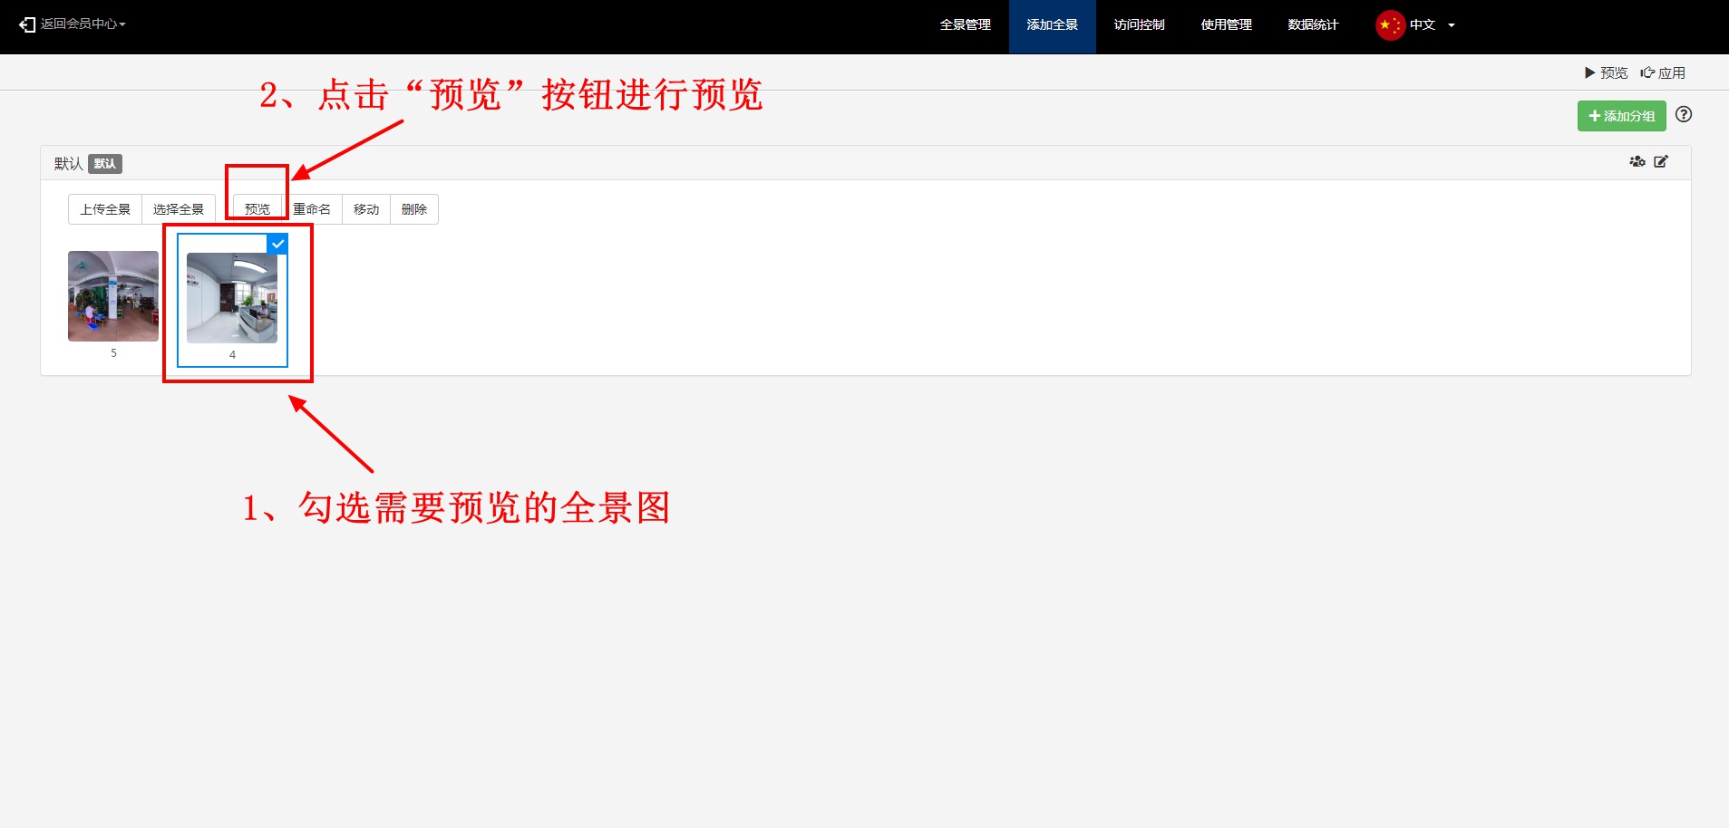Click the edit pencil icon for 默认 group
The width and height of the screenshot is (1729, 828).
click(1661, 162)
